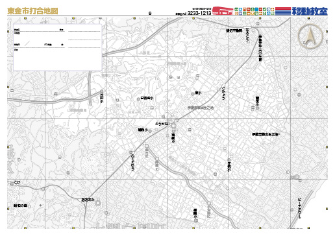Click the red and blue stripes emblem

coord(283,11)
